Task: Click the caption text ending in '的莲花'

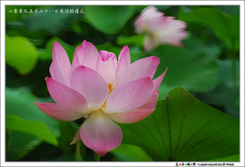Action: pos(46,11)
